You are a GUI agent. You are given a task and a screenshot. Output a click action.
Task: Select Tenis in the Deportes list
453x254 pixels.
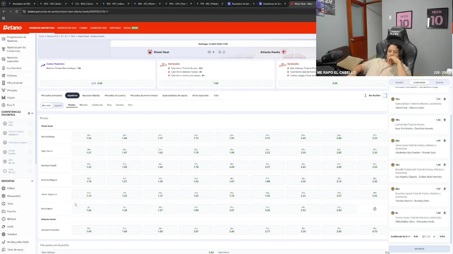pos(10,204)
